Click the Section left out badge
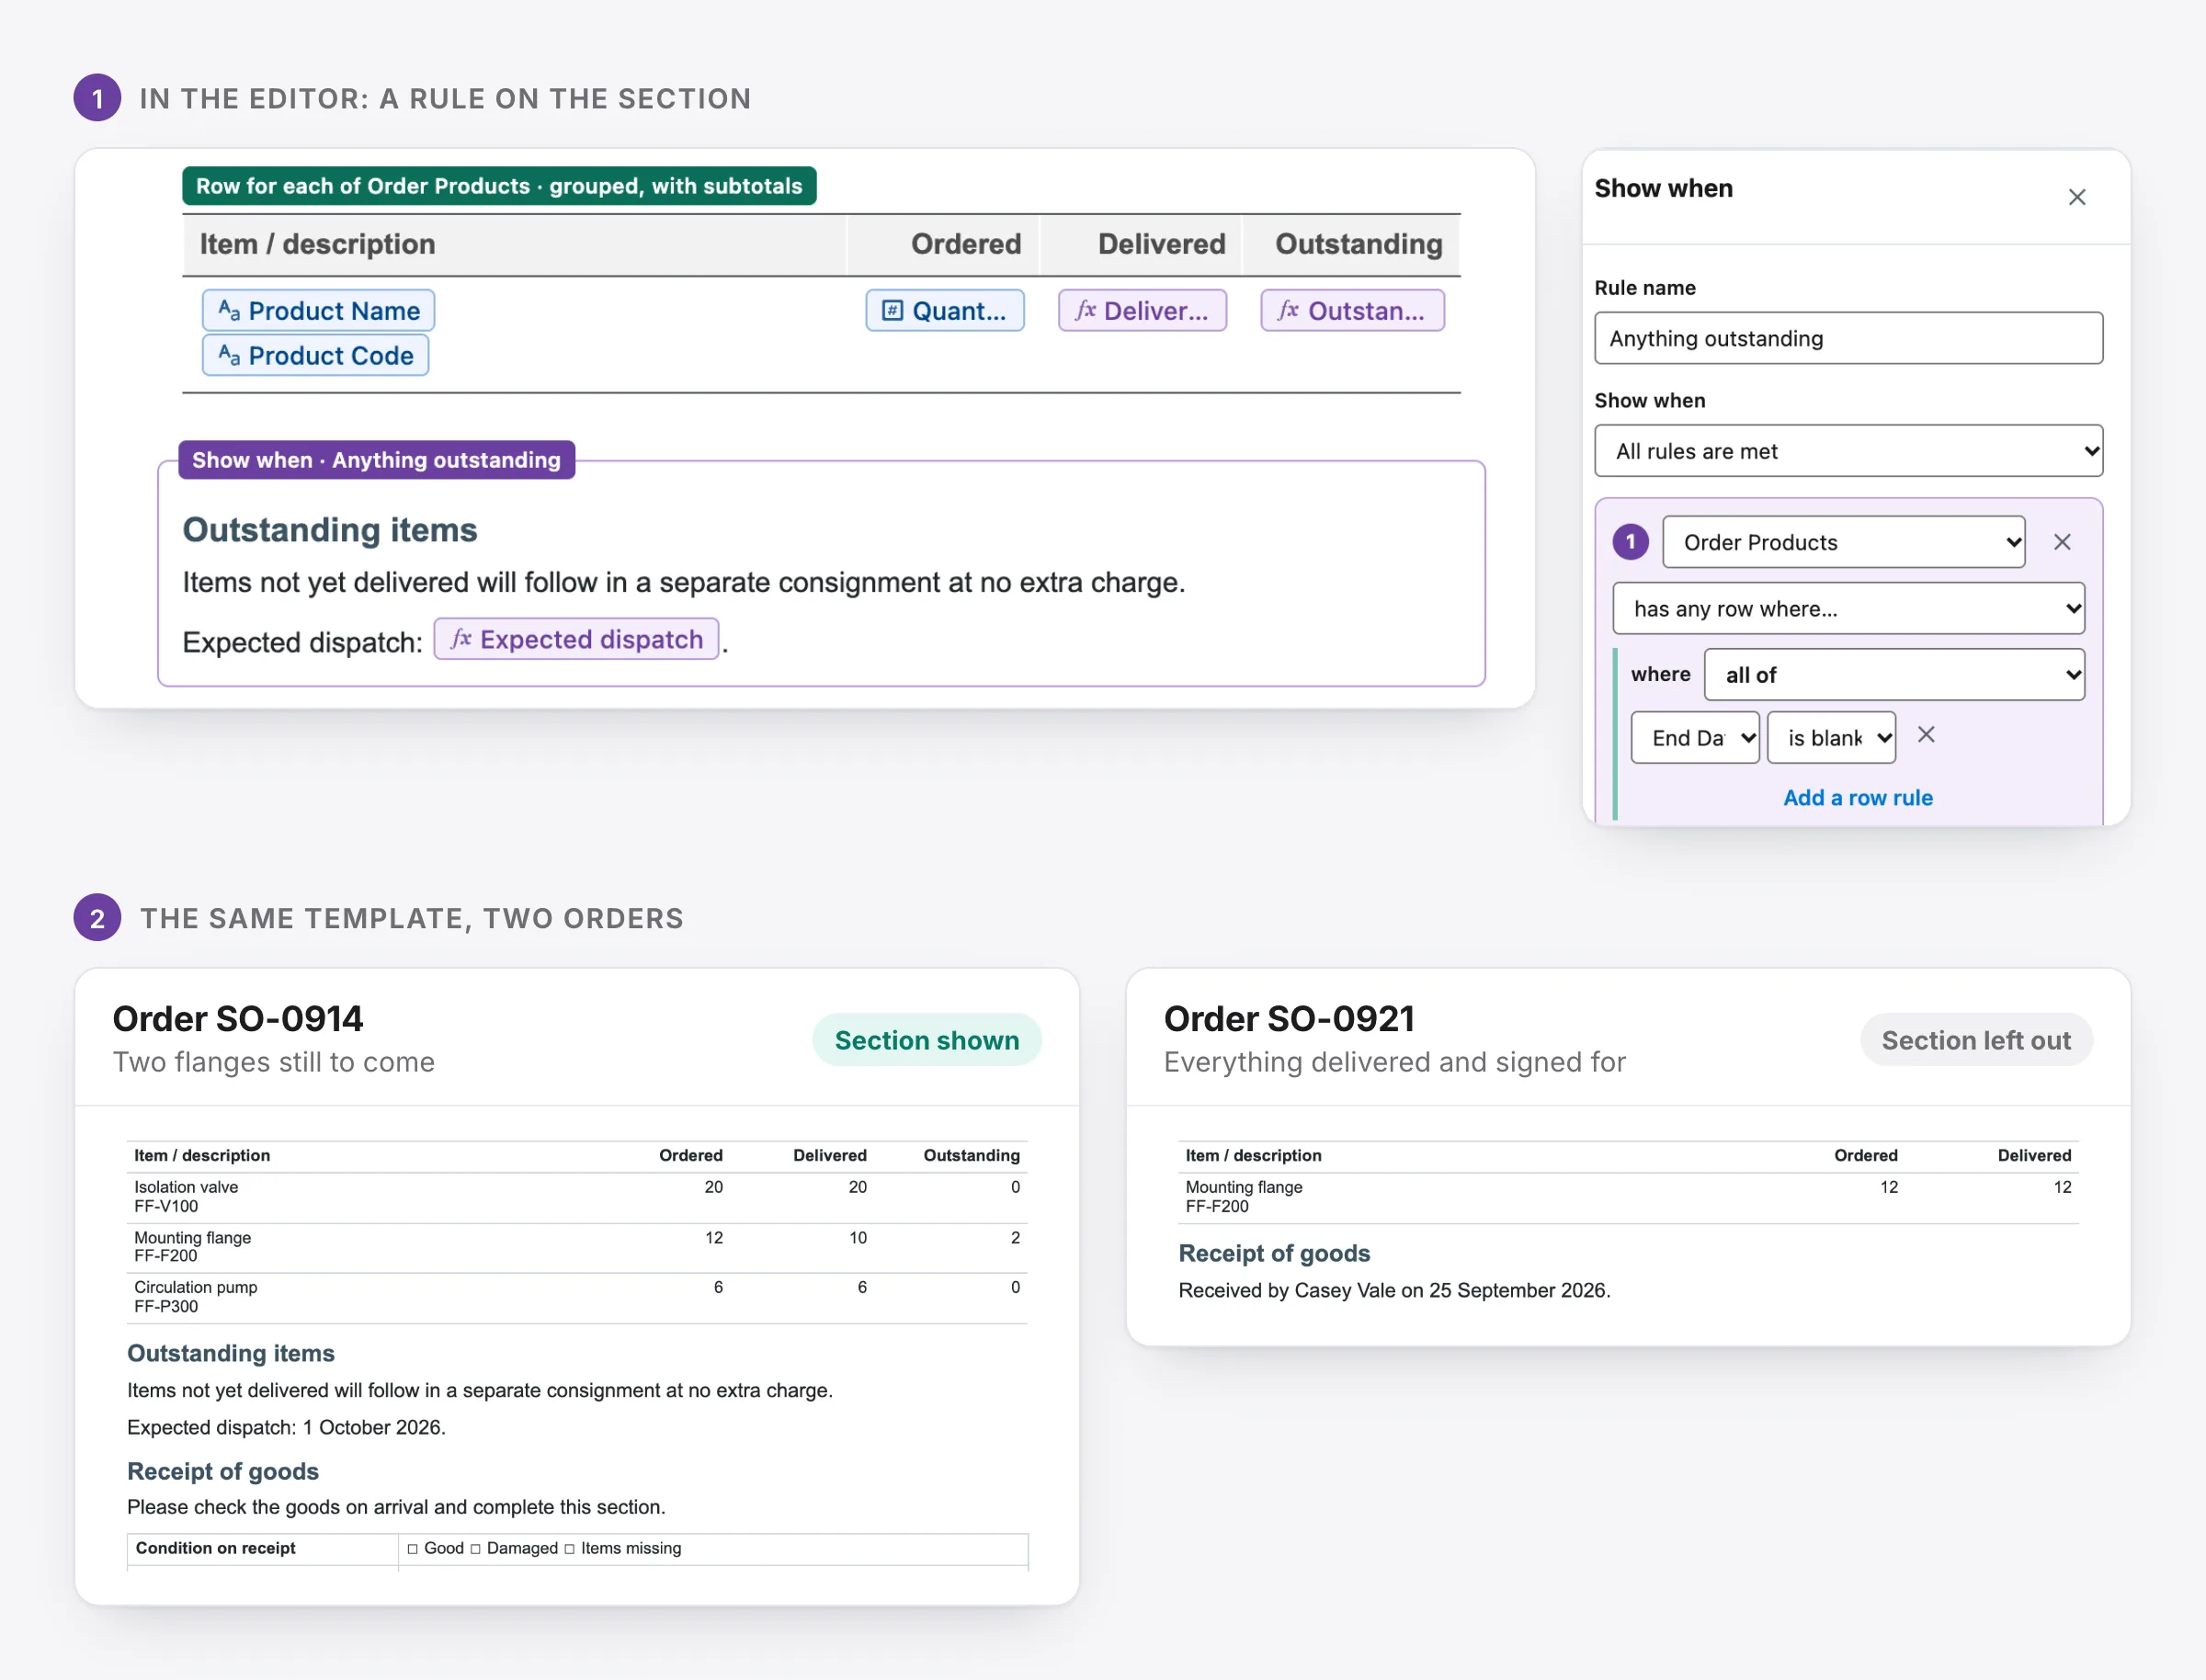2206x1680 pixels. 1975,1040
